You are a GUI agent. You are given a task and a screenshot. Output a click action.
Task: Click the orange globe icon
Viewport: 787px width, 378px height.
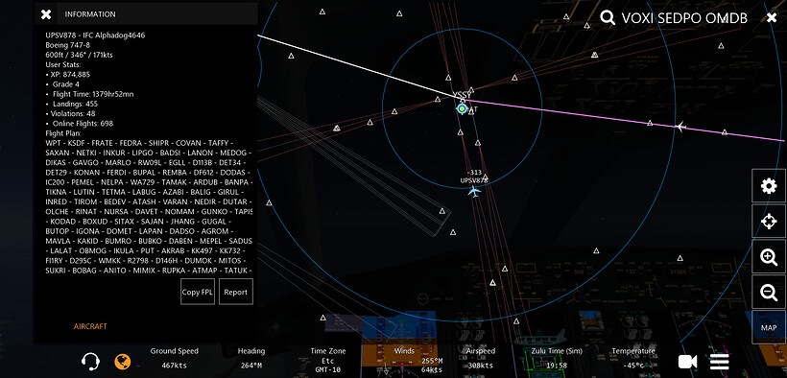click(123, 361)
